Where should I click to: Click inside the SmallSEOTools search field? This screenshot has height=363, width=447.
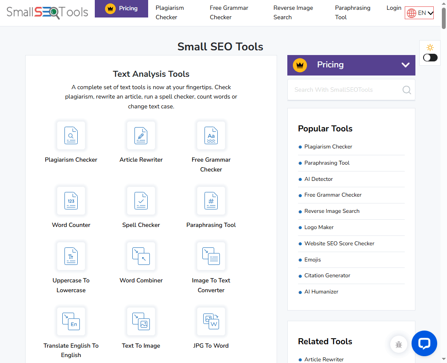(346, 90)
